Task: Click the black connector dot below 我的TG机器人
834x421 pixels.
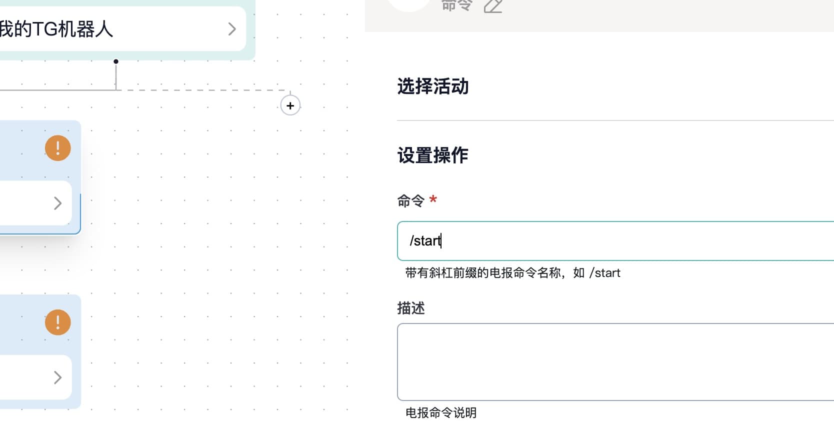Action: pos(116,61)
